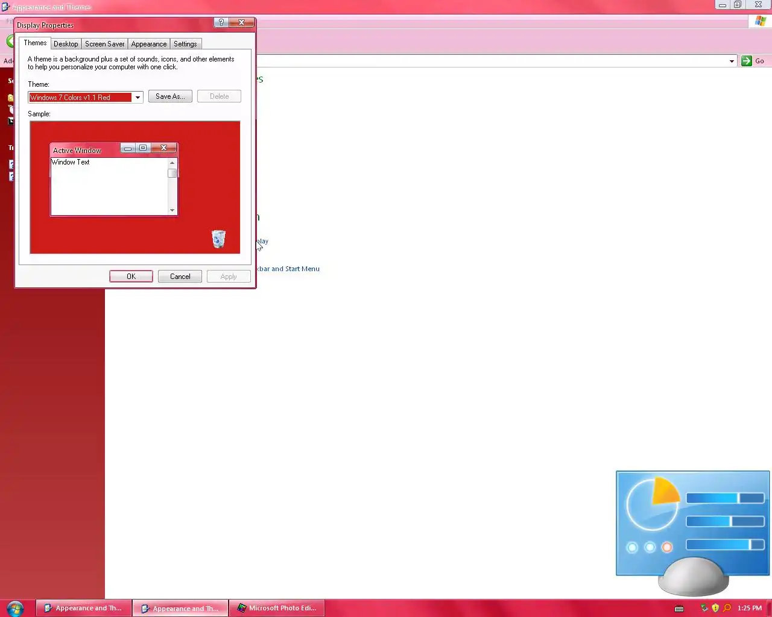Click the Save As... button

pyautogui.click(x=170, y=96)
